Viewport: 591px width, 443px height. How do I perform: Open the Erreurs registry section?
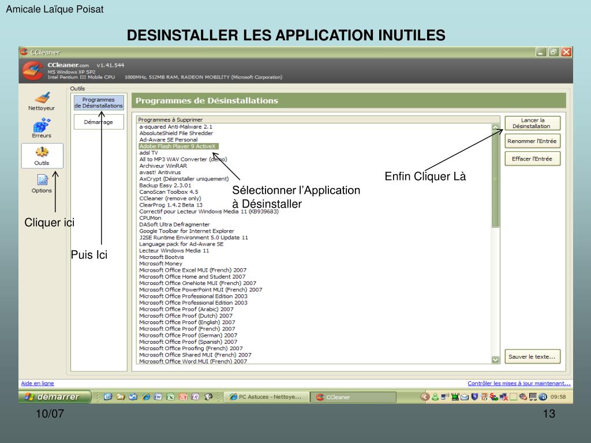coord(42,128)
